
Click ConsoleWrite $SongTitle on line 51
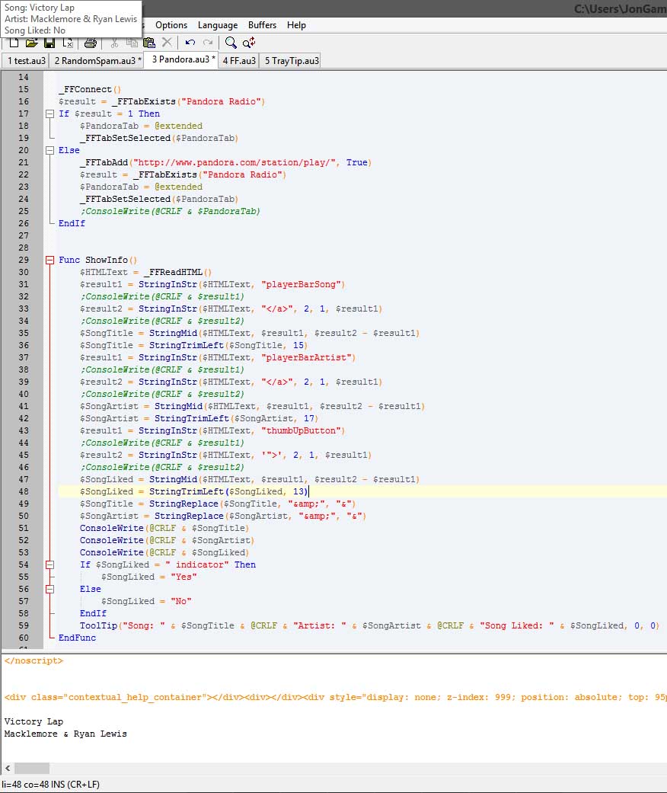(164, 528)
